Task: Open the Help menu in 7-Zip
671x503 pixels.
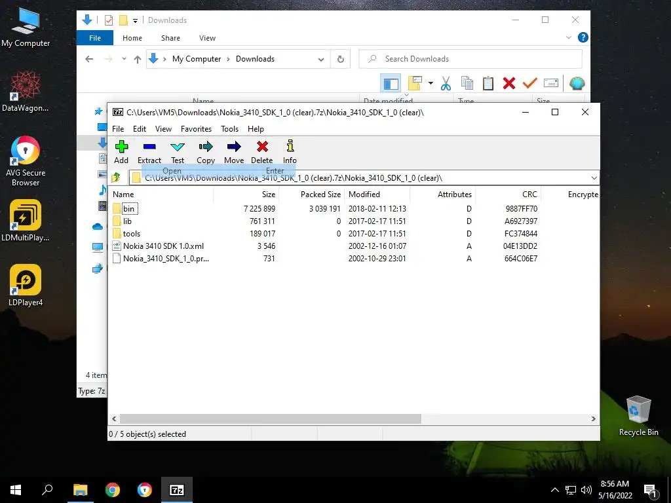Action: (256, 129)
